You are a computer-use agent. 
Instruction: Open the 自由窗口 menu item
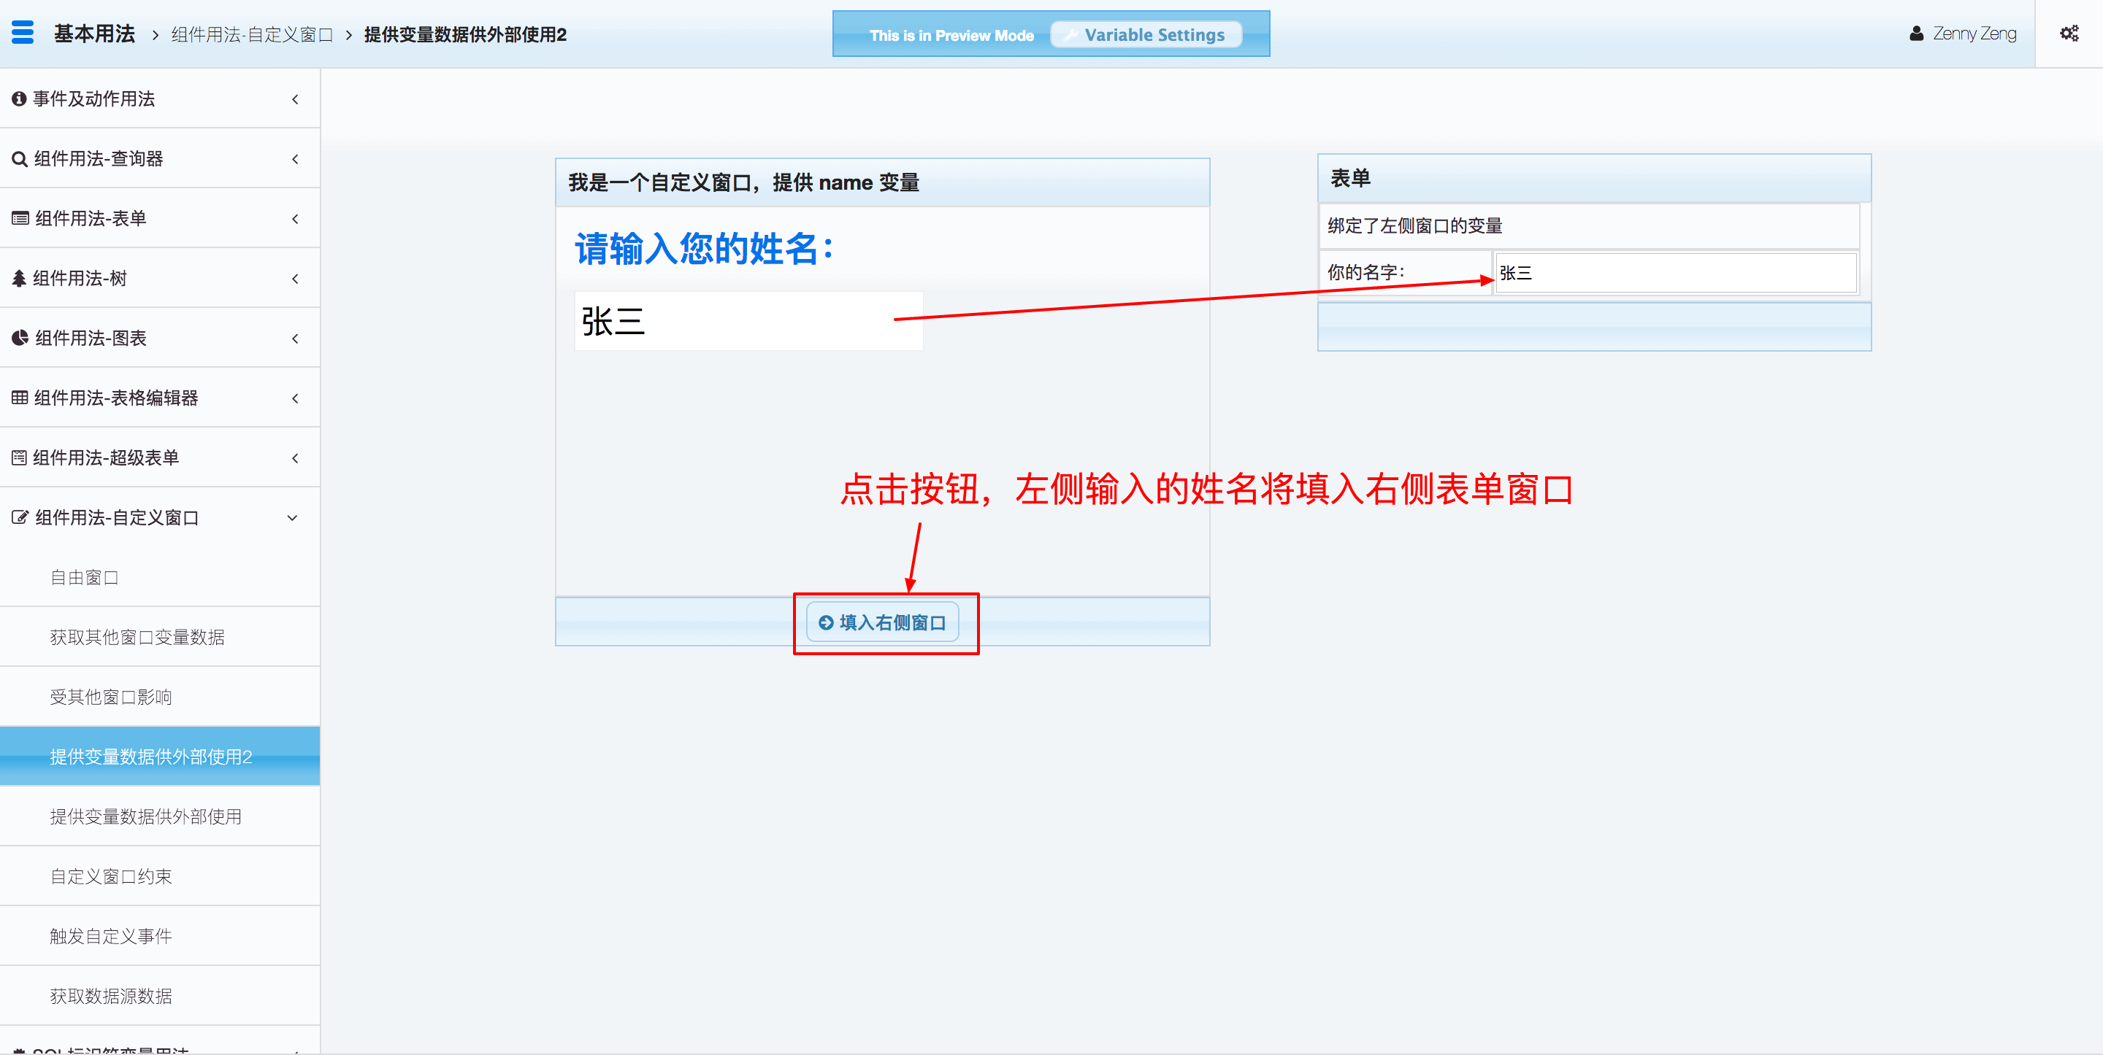coord(84,577)
